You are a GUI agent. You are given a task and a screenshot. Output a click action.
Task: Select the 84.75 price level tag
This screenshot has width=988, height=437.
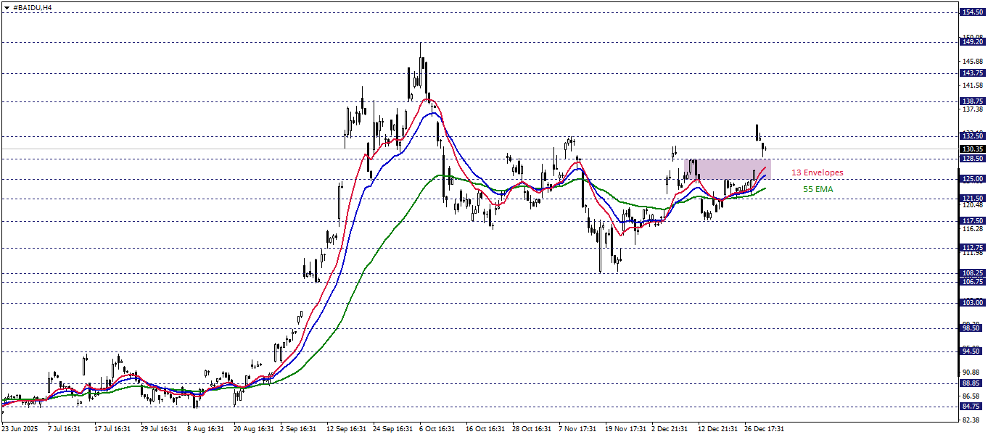coord(971,406)
